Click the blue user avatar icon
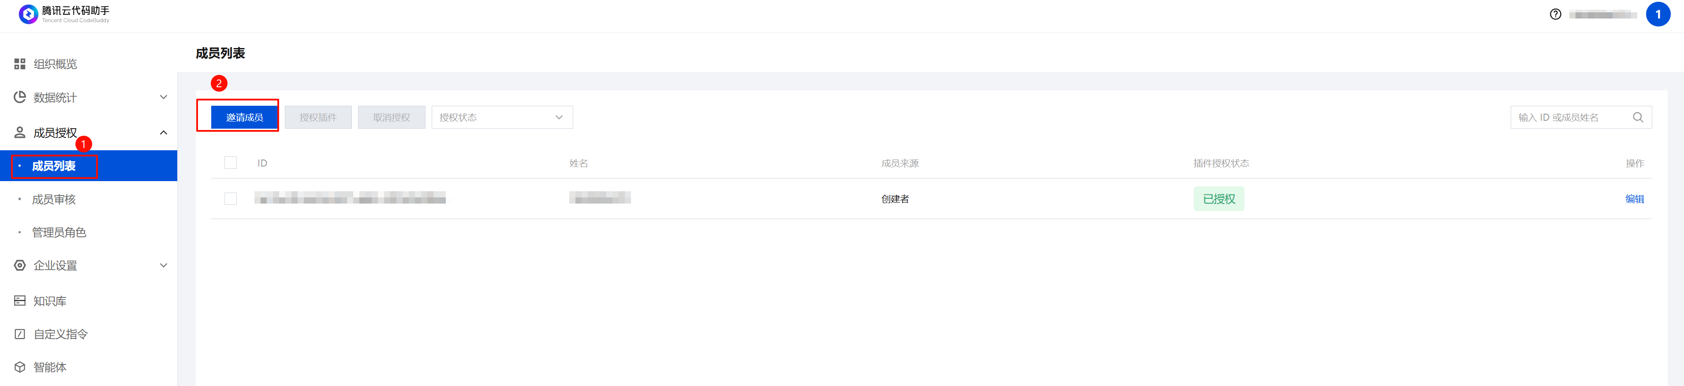Viewport: 1684px width, 386px height. coord(1657,15)
